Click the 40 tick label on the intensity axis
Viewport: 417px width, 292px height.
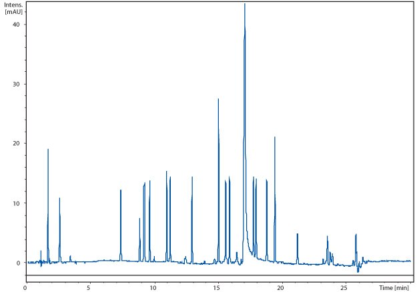pyautogui.click(x=17, y=25)
